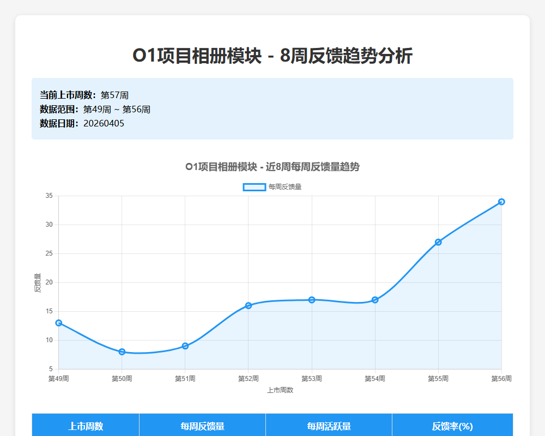
Task: Click the y-axis tick value 25
Action: [49, 253]
